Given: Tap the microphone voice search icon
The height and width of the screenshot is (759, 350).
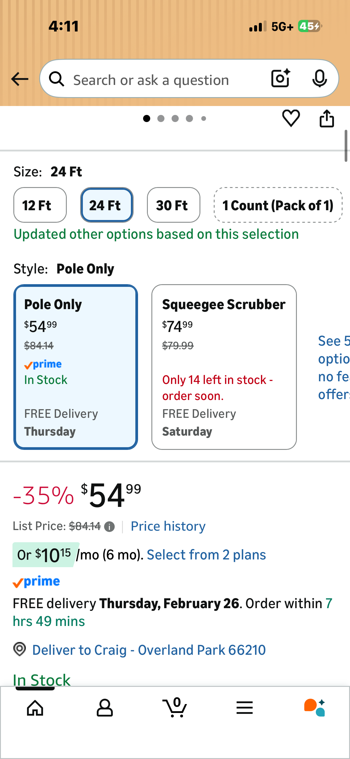Looking at the screenshot, I should click(319, 78).
